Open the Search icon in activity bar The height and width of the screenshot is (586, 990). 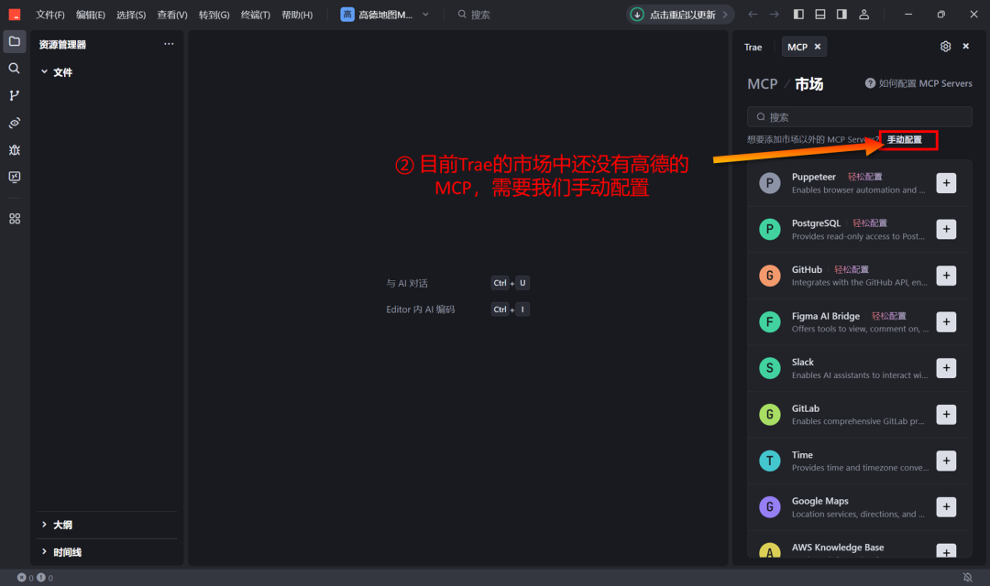click(x=15, y=68)
